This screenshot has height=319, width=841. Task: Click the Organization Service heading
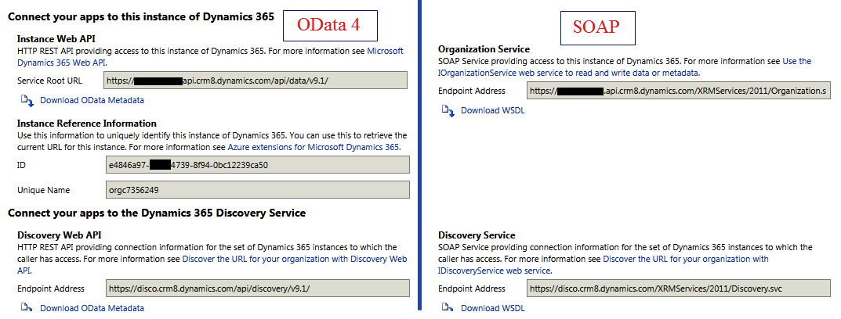click(x=484, y=48)
